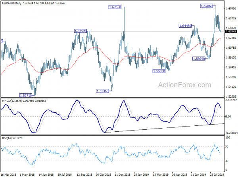Click the 11 Dec 2018 date label

click(123, 174)
